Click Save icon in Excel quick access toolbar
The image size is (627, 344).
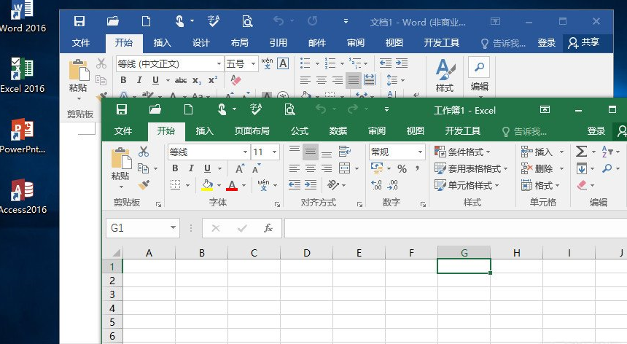tap(122, 109)
